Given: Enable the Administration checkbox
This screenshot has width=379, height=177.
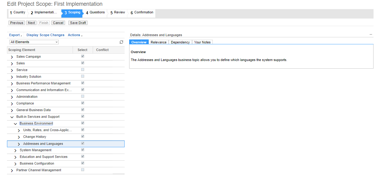Looking at the screenshot, I should 83,97.
